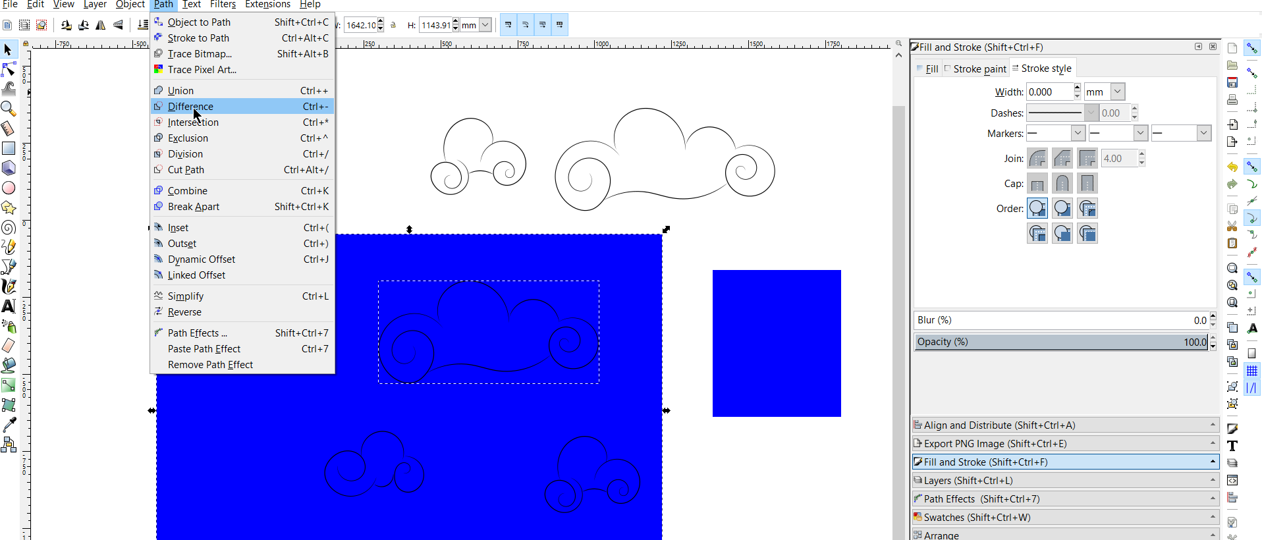Select the Spiral tool
Screen dimensions: 1262x540
8,227
